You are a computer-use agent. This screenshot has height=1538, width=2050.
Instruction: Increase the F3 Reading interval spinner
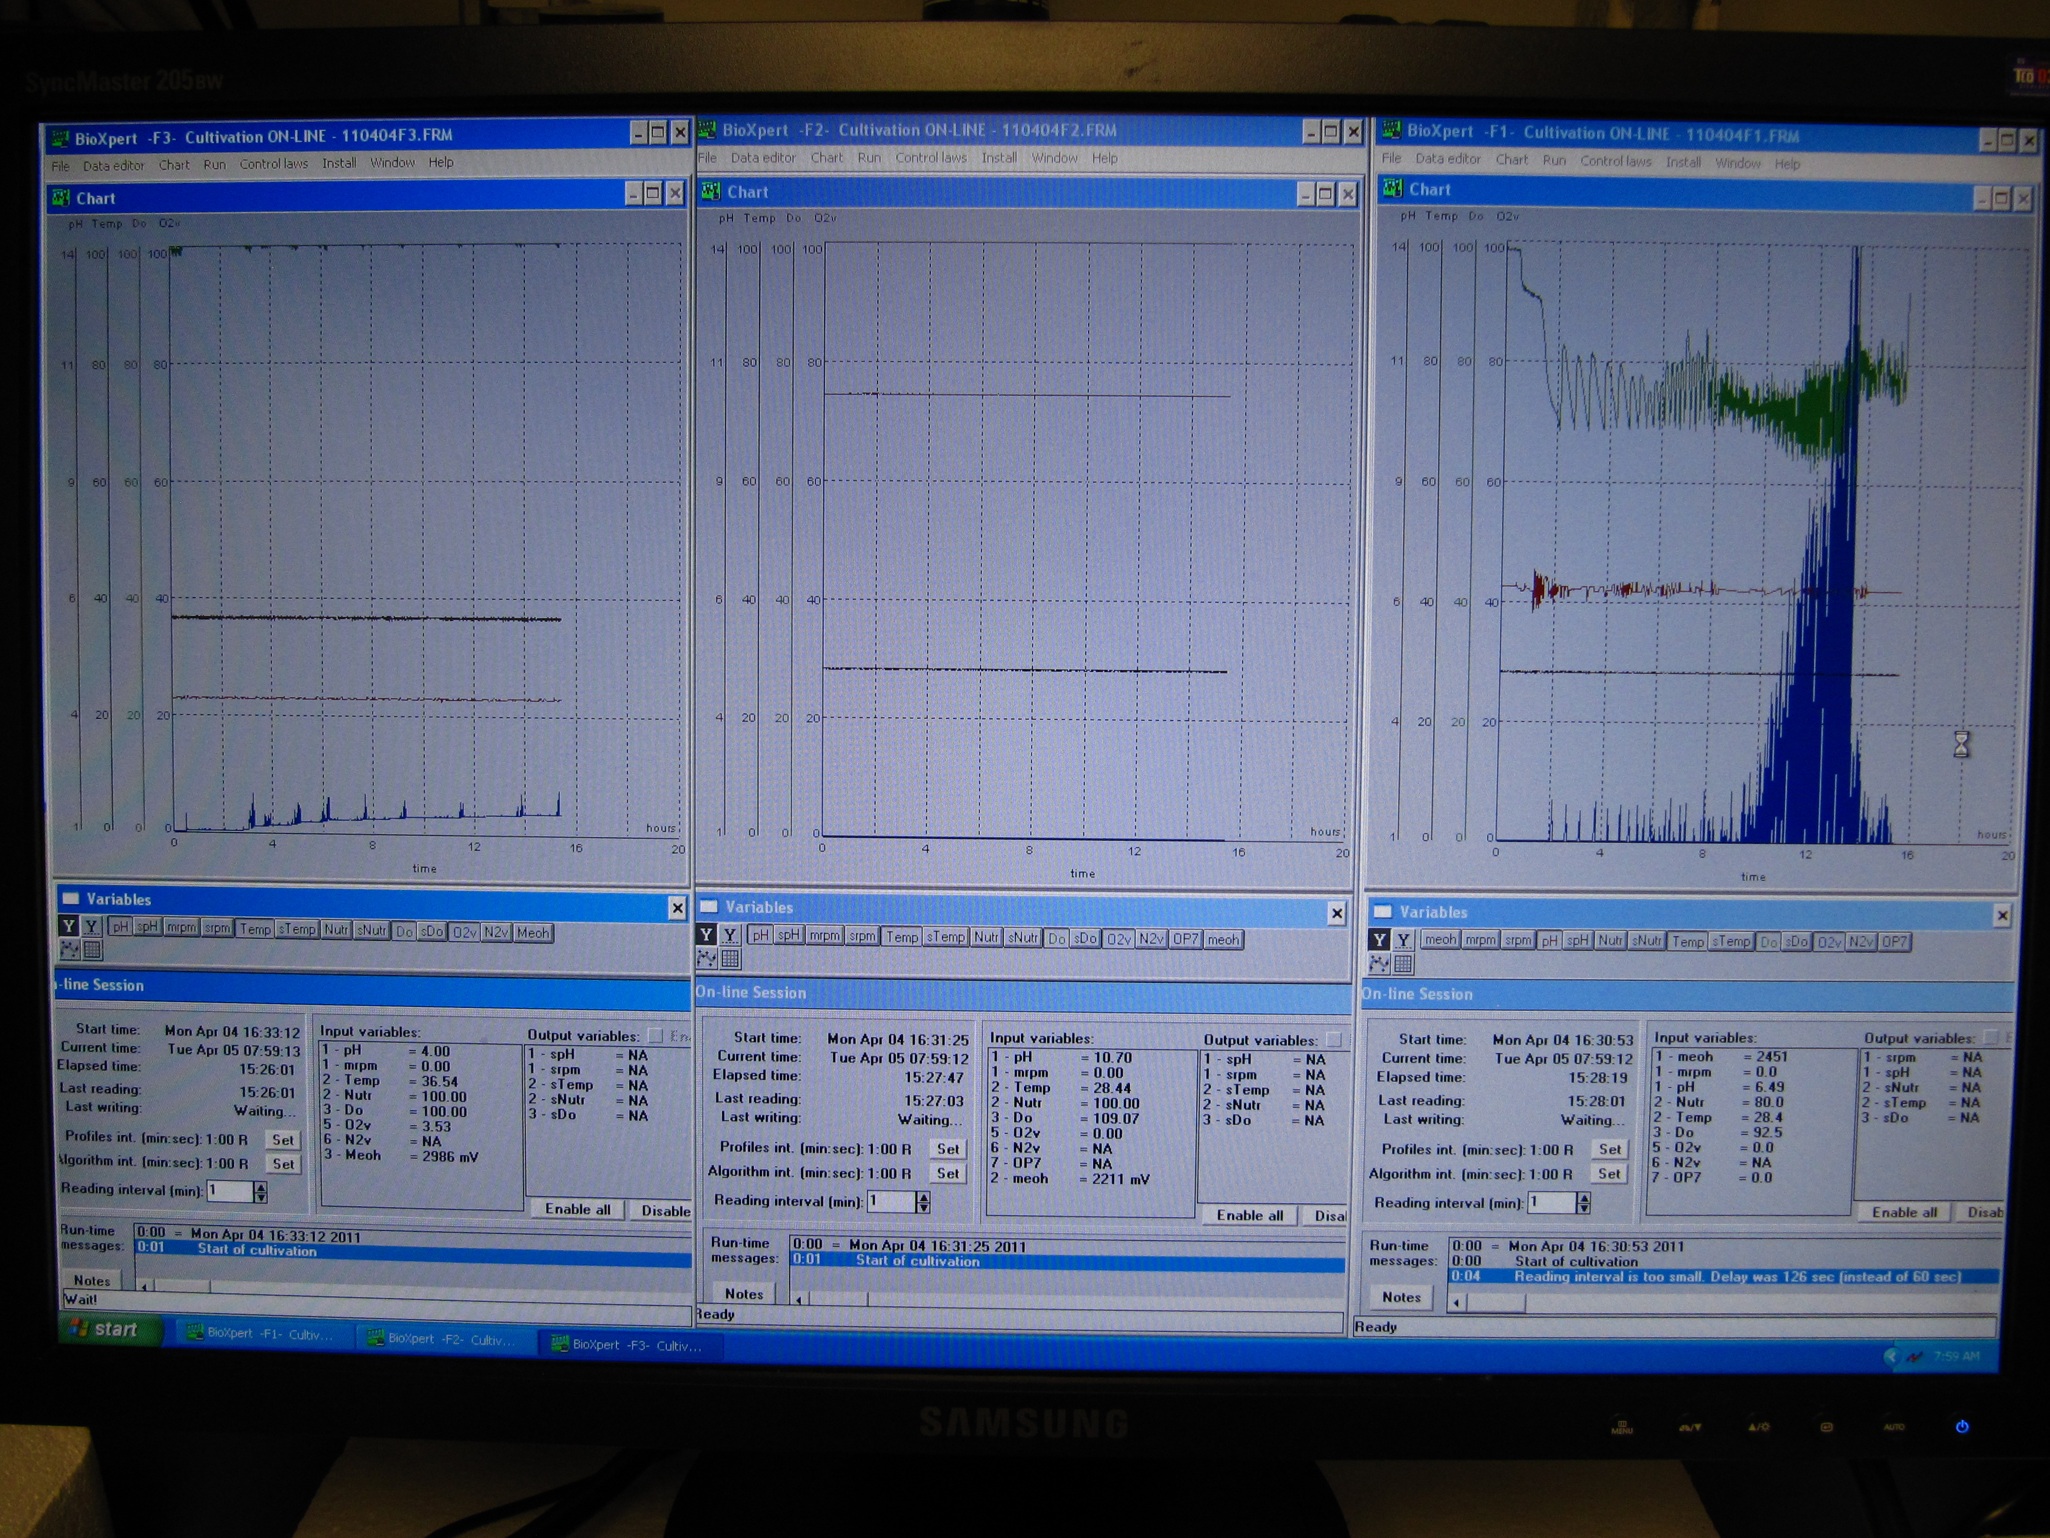(260, 1187)
